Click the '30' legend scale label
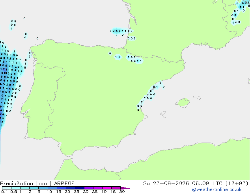Image resolution: width=250 pixels, height=193 pixels. [86, 191]
